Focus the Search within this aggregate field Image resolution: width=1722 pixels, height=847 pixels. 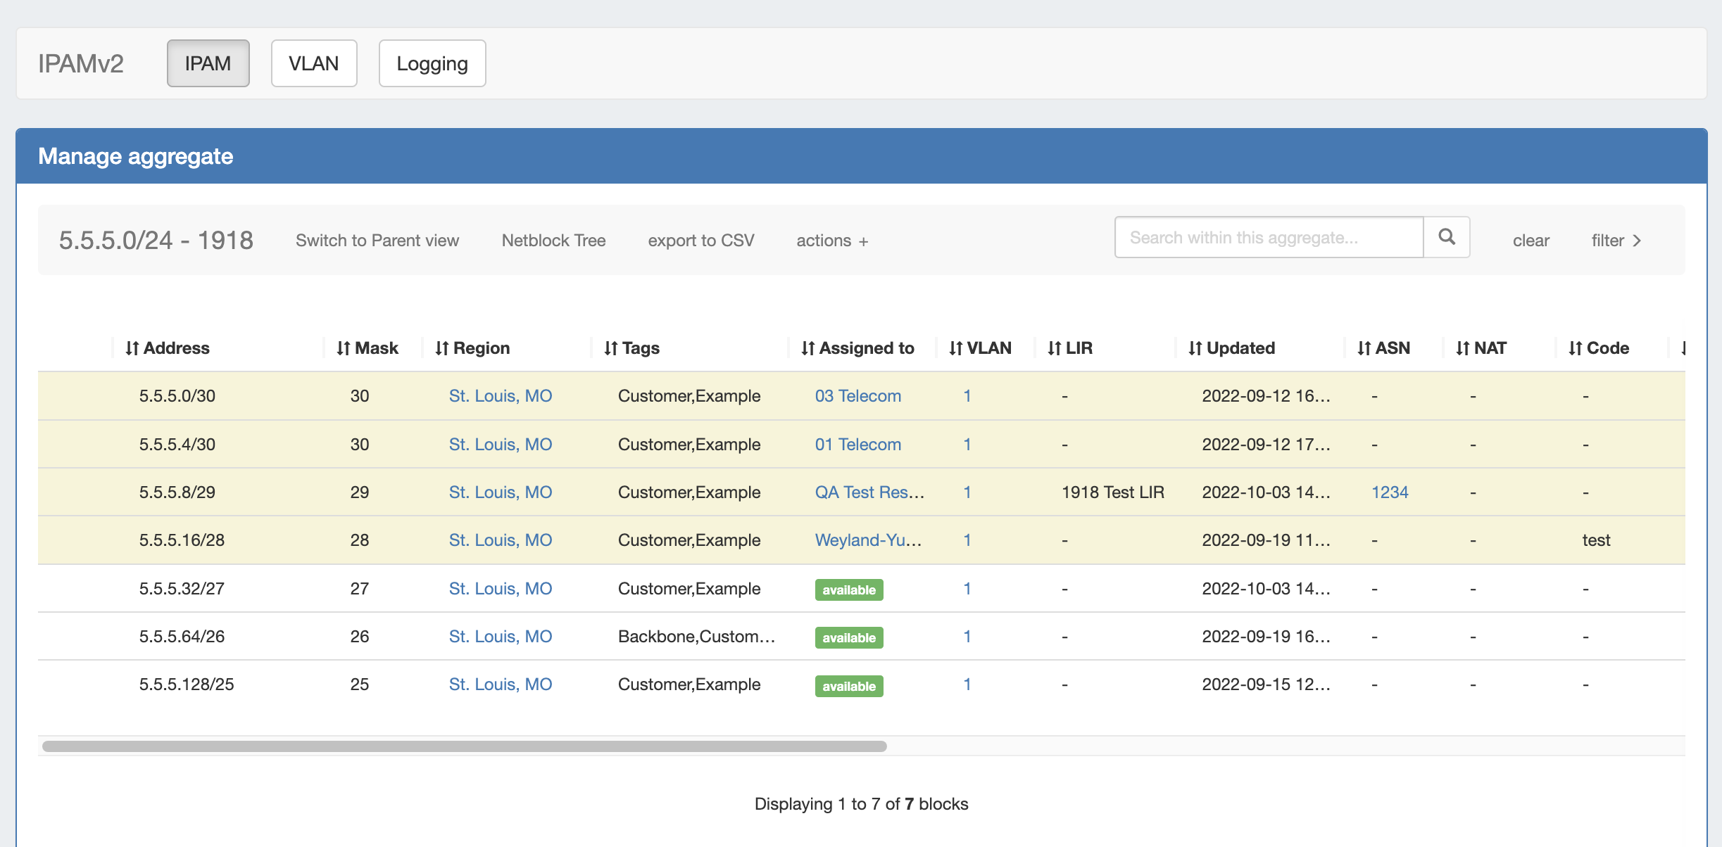(1269, 238)
